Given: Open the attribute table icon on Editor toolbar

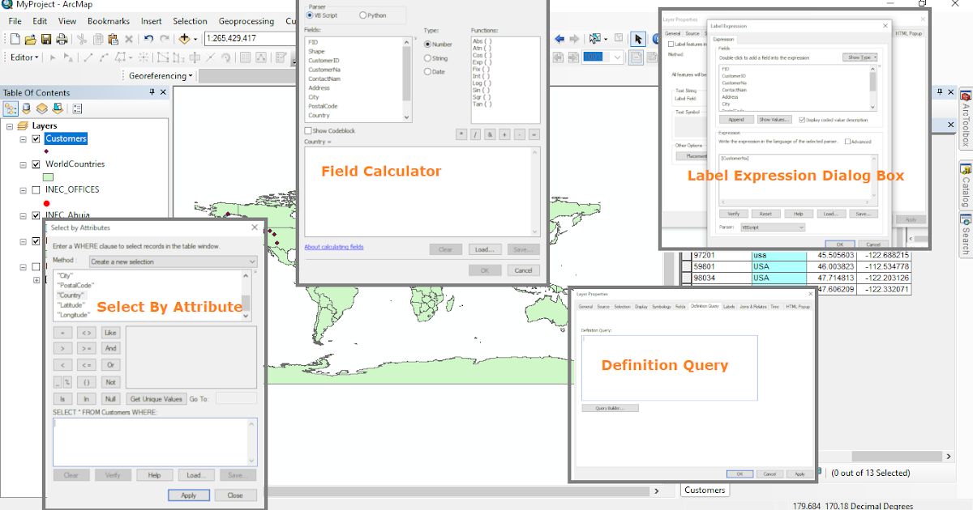Looking at the screenshot, I should point(246,58).
